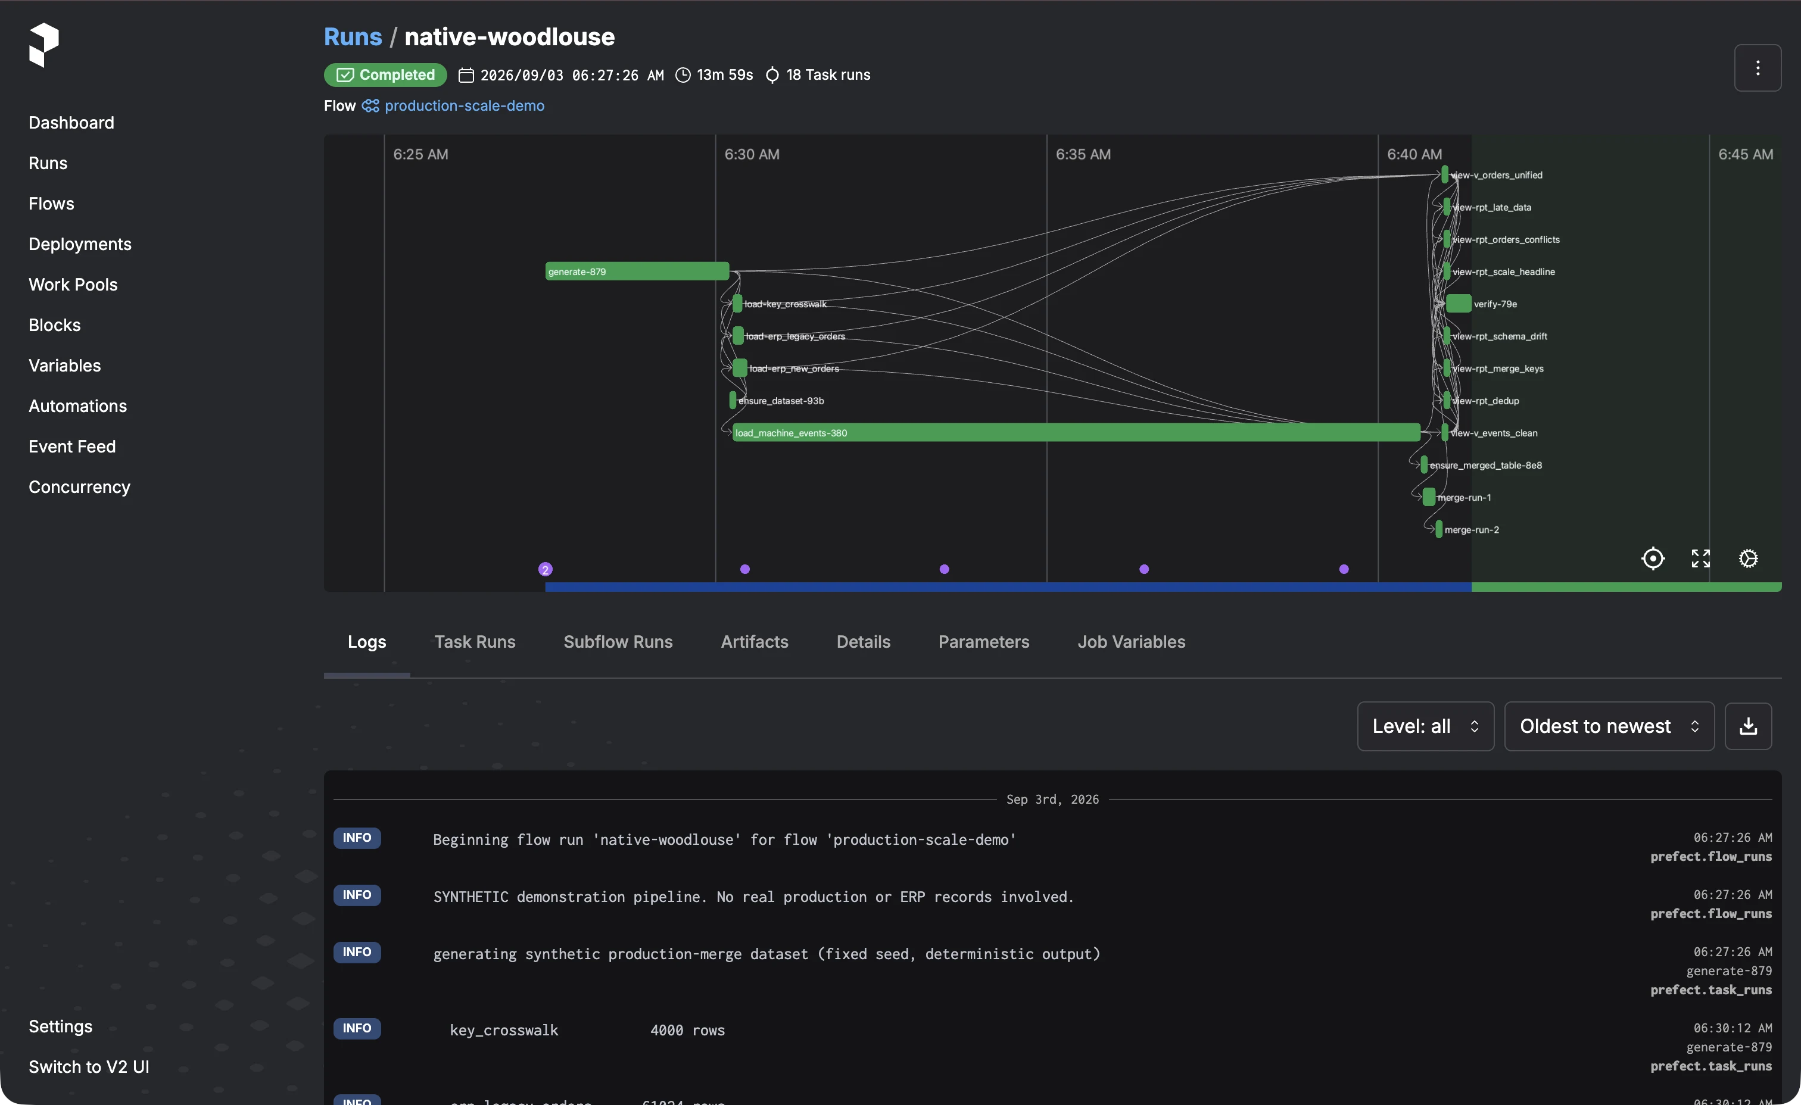
Task: Download the run logs
Action: click(x=1747, y=726)
